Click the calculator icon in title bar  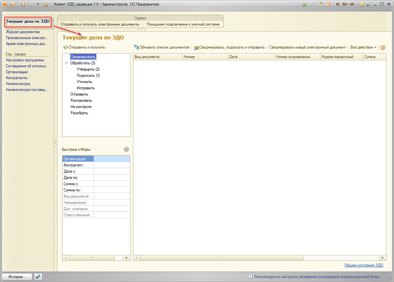point(321,4)
